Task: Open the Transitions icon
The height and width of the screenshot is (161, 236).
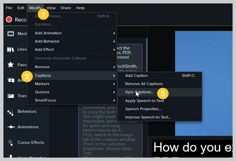Action: click(x=11, y=96)
